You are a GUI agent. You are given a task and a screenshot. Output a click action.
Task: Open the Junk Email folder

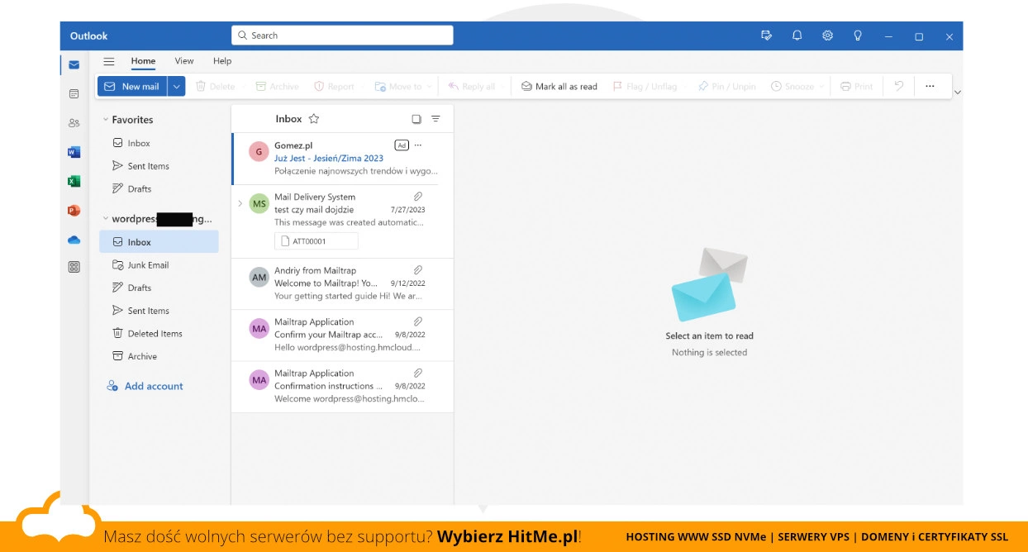pos(159,265)
